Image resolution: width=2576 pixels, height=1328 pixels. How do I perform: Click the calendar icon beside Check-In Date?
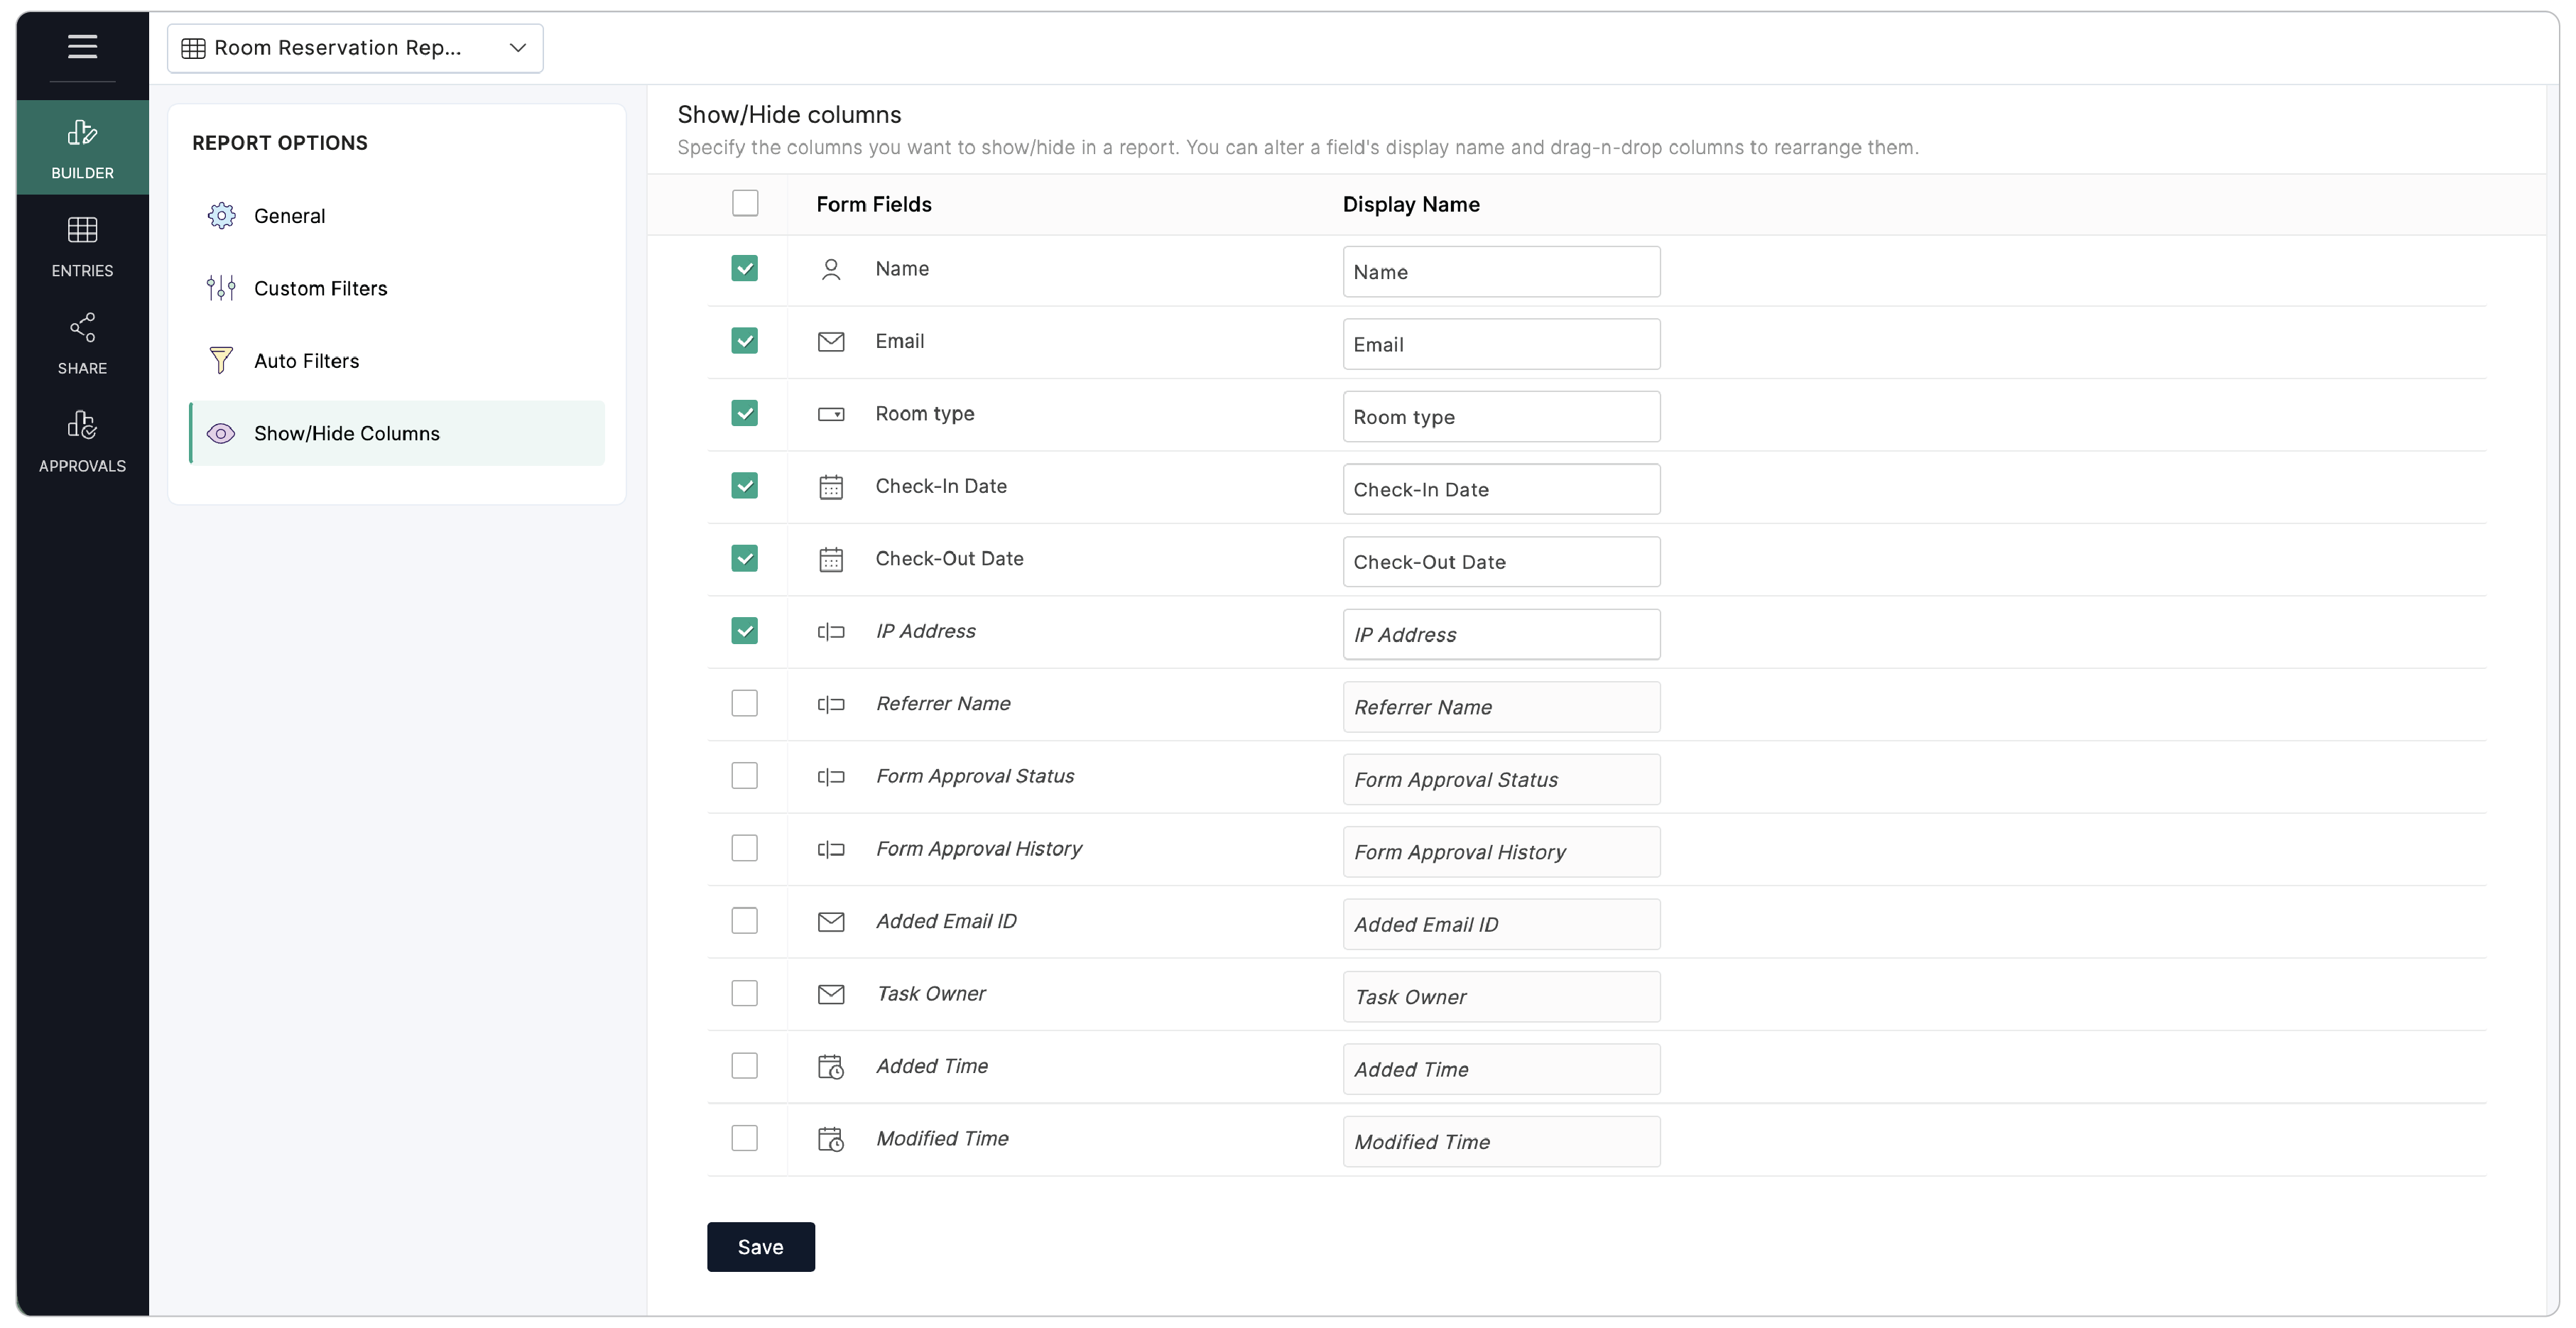click(831, 487)
